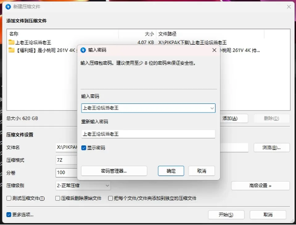Image resolution: width=296 pixels, height=225 pixels.
Task: Uncheck the 显示密码 checkbox
Action: tap(84, 148)
